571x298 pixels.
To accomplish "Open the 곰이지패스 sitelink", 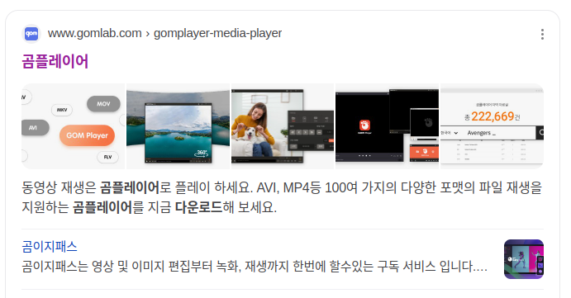I will [50, 247].
